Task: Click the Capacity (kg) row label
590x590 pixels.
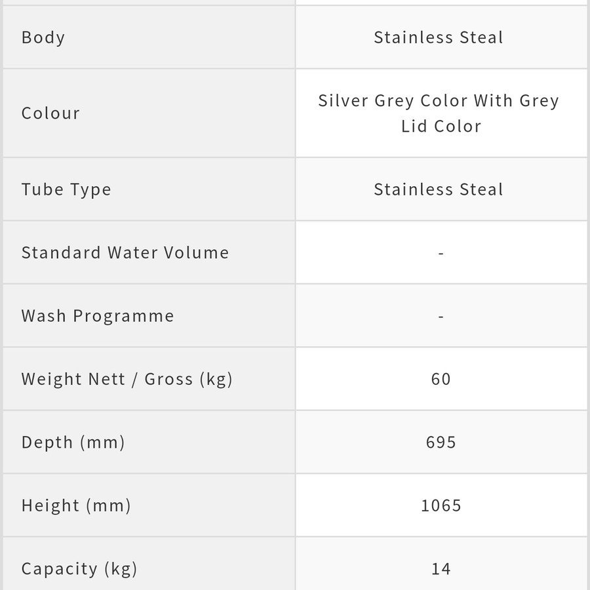Action: click(79, 568)
